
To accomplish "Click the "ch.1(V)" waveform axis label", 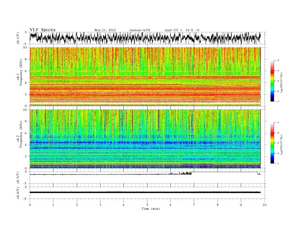I will pos(18,38).
